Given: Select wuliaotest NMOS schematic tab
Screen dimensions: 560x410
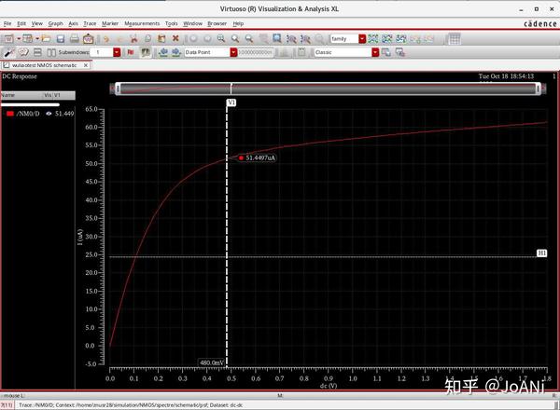Looking at the screenshot, I should (45, 65).
